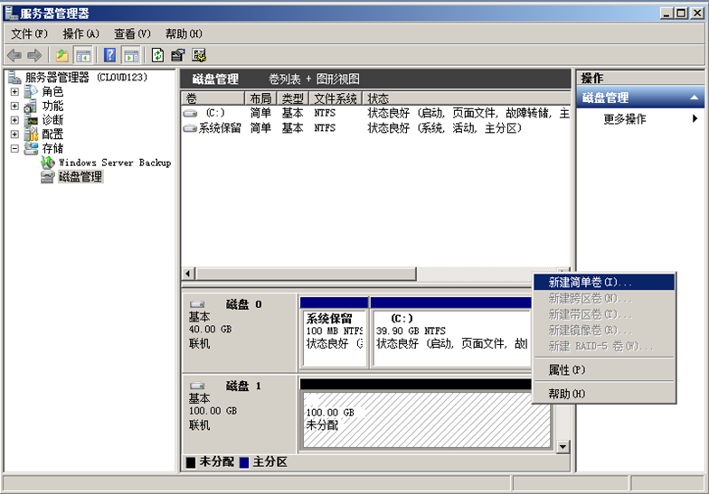Click the Properties toolbar icon
This screenshot has width=709, height=494.
[178, 55]
